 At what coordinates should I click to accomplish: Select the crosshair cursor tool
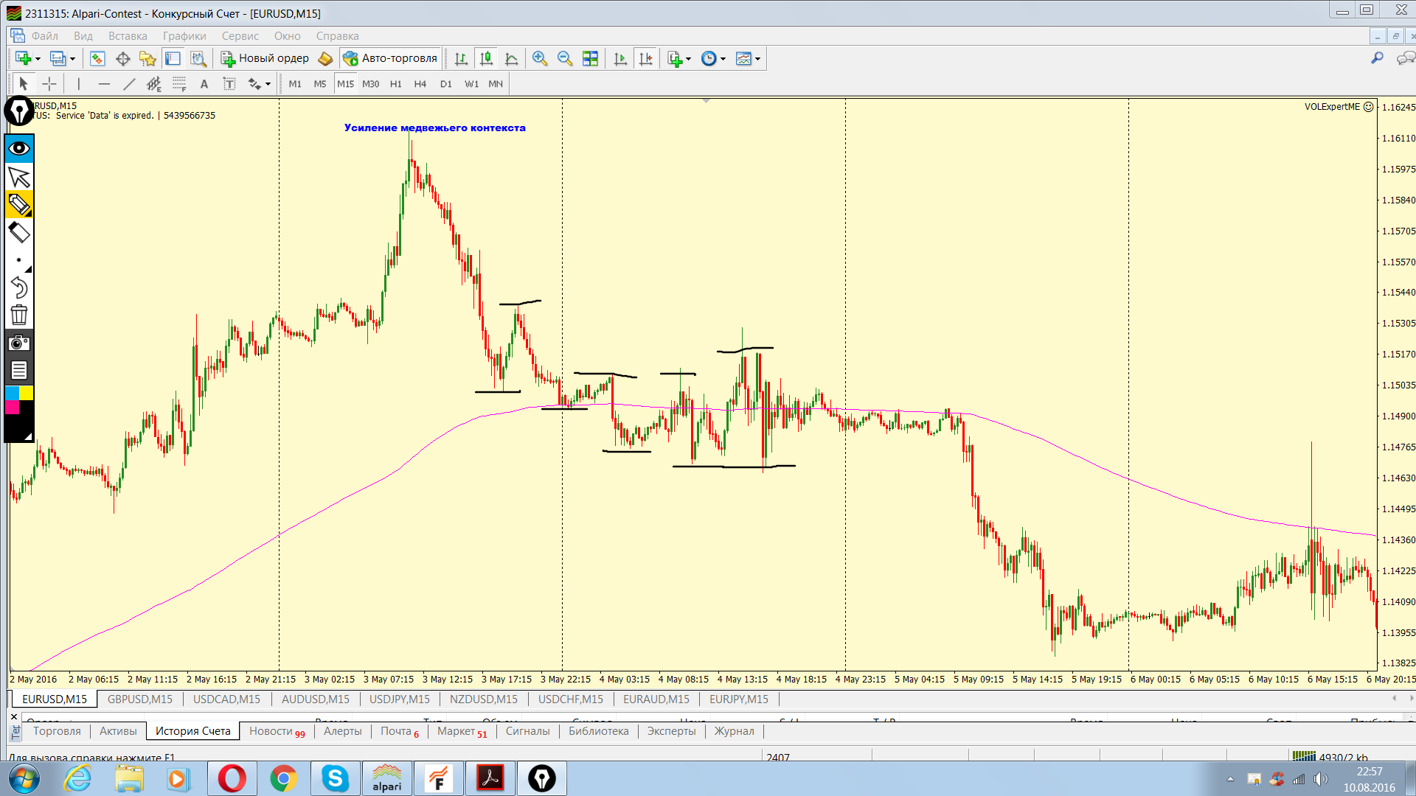point(49,84)
